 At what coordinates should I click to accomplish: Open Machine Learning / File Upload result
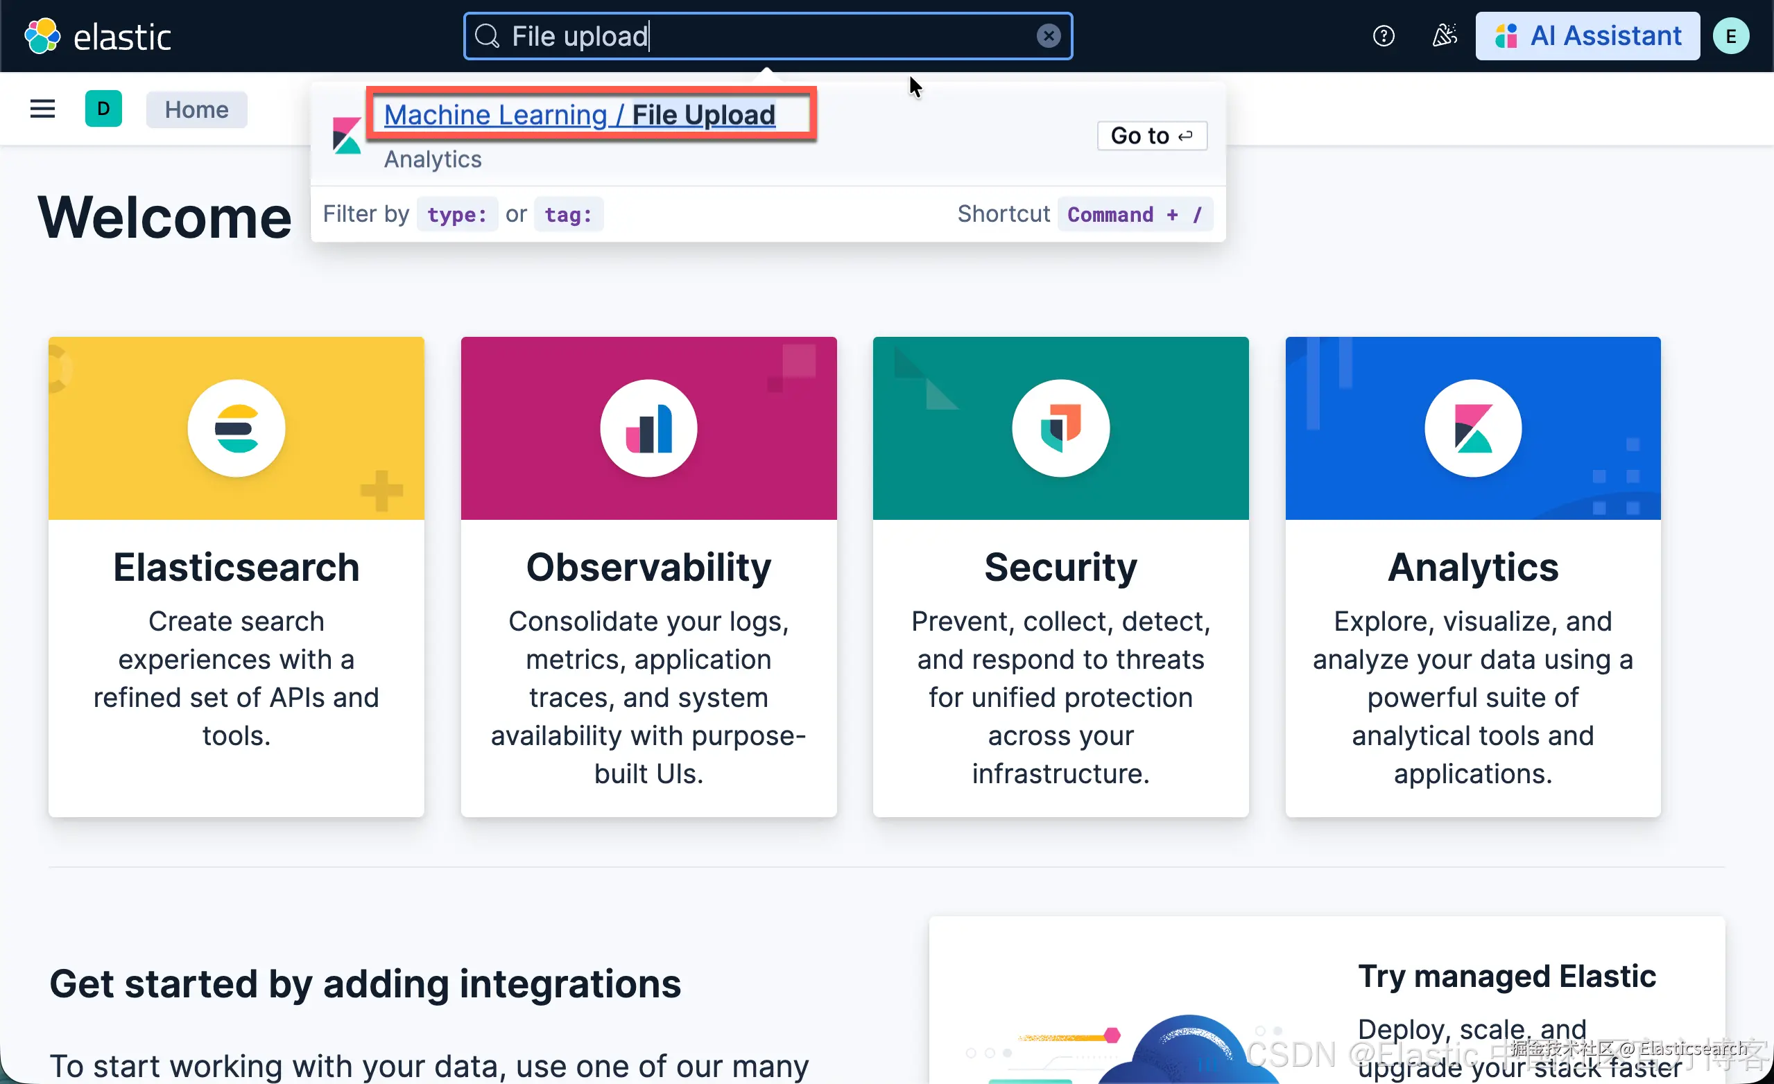[x=579, y=115]
